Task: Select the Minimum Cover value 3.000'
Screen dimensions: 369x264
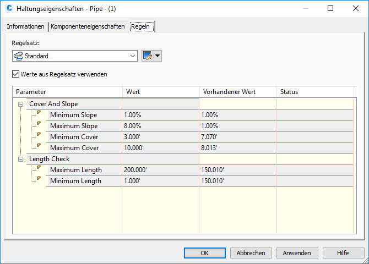Action: 160,137
